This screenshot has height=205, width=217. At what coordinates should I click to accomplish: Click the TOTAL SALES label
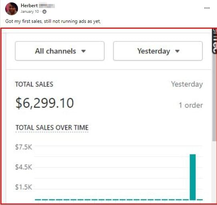(x=34, y=84)
